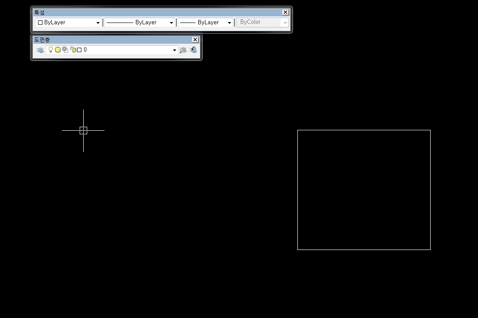Open the ByLayer lineweight control dropdown
This screenshot has width=478, height=318.
click(205, 23)
